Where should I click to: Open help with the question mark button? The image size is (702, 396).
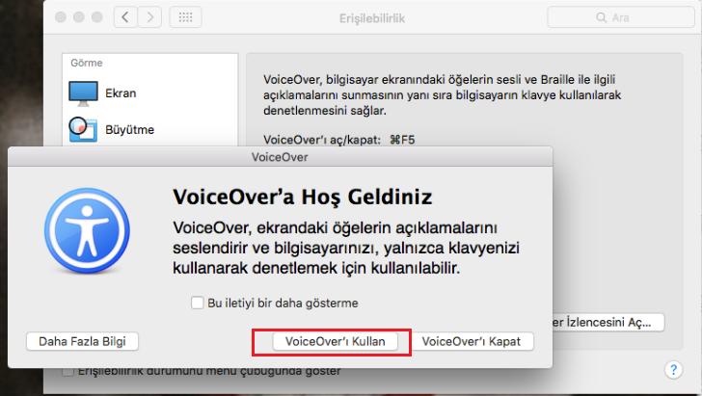(x=674, y=370)
